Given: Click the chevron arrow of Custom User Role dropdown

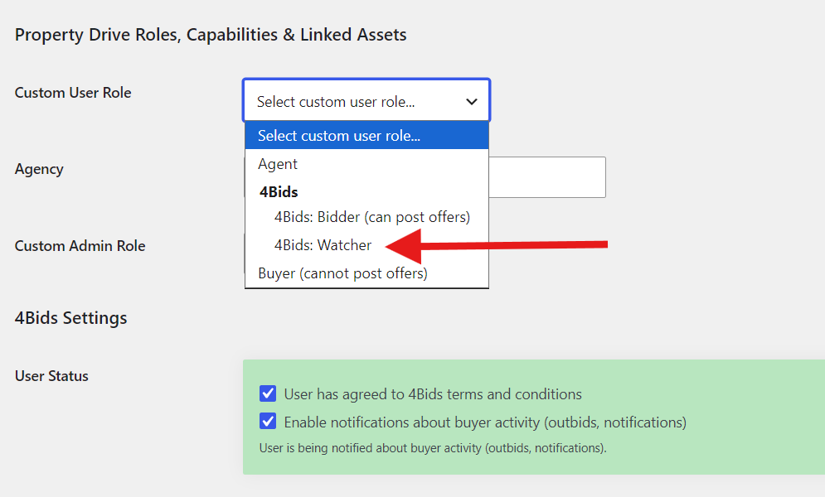Looking at the screenshot, I should 472,102.
